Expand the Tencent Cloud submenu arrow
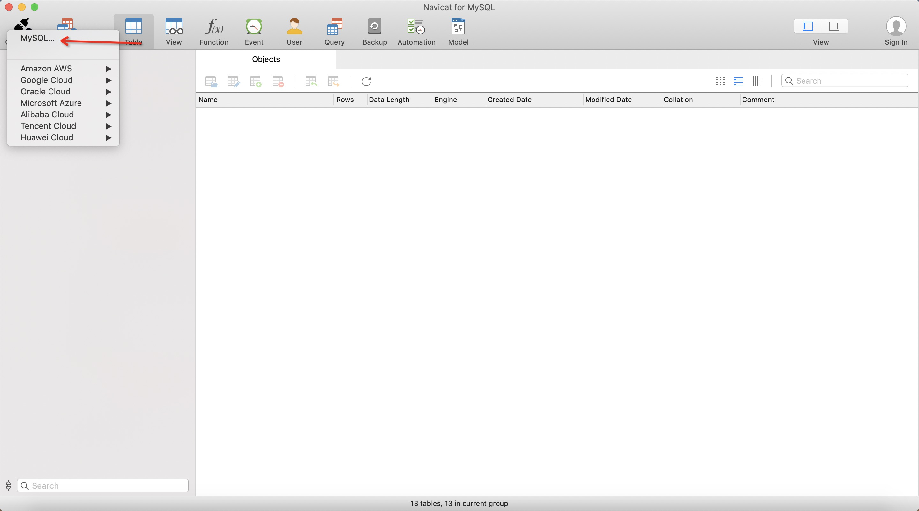 [109, 126]
